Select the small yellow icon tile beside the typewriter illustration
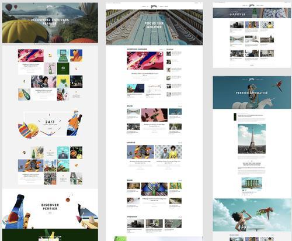This screenshot has width=292, height=241. pos(50,56)
